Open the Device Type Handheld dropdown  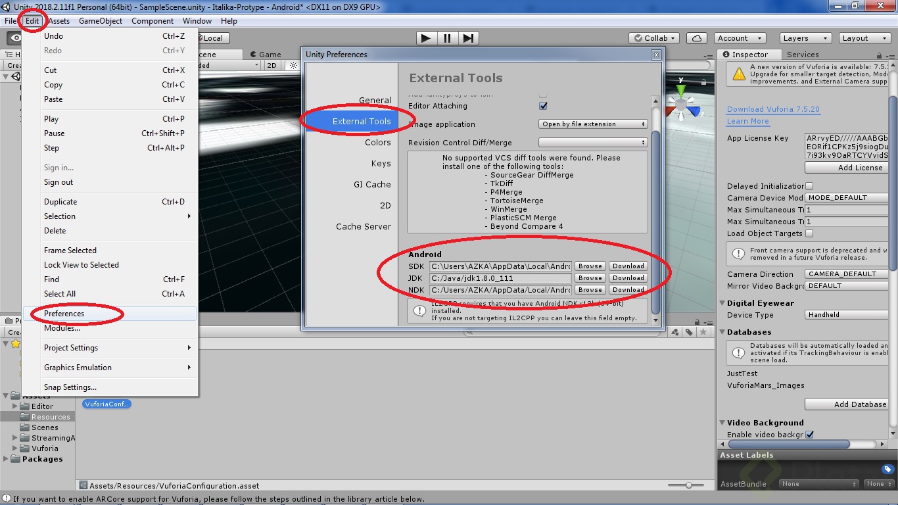847,315
